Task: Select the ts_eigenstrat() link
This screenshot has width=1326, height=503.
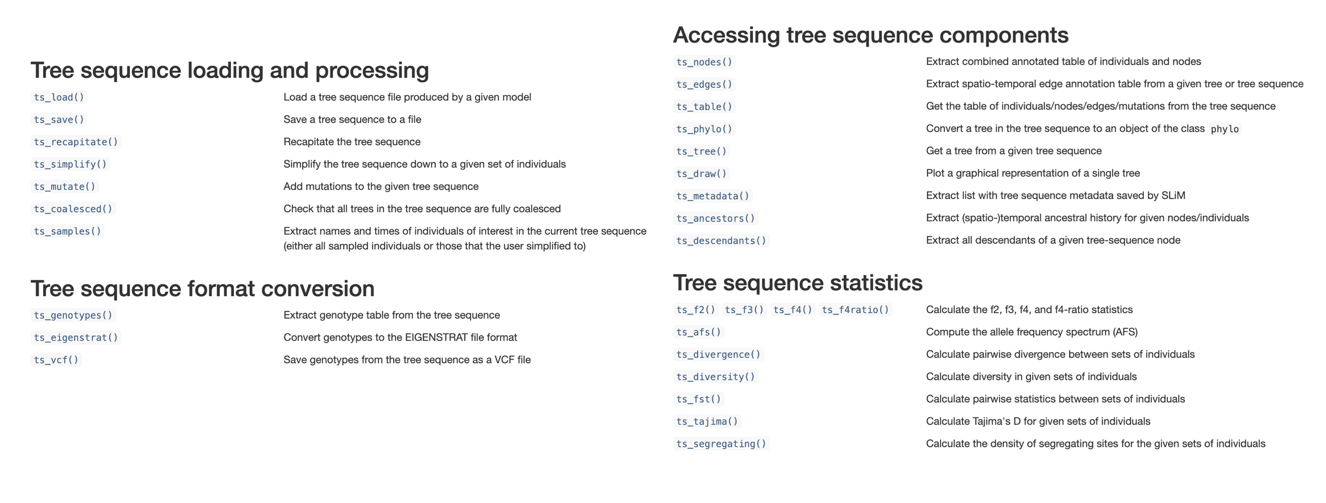Action: 76,338
